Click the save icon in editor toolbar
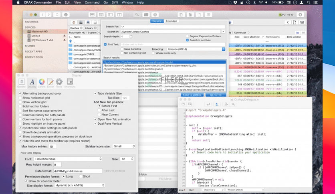This screenshot has width=335, height=194. 183,104
